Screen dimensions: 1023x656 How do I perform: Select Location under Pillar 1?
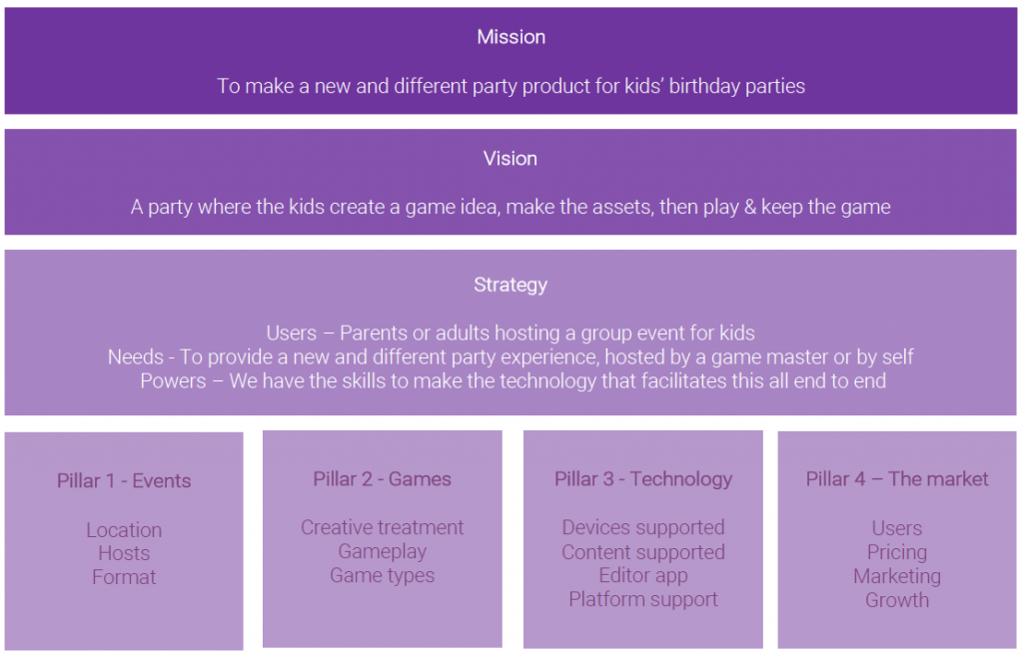click(x=124, y=530)
